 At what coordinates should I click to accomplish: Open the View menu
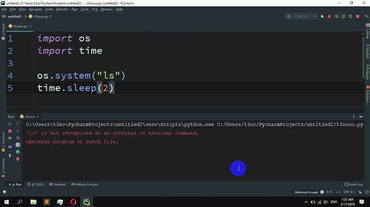pyautogui.click(x=22, y=9)
